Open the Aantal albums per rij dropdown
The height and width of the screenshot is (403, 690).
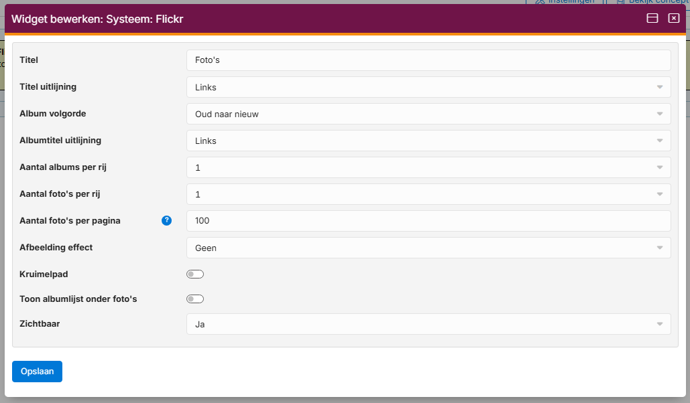(x=428, y=167)
